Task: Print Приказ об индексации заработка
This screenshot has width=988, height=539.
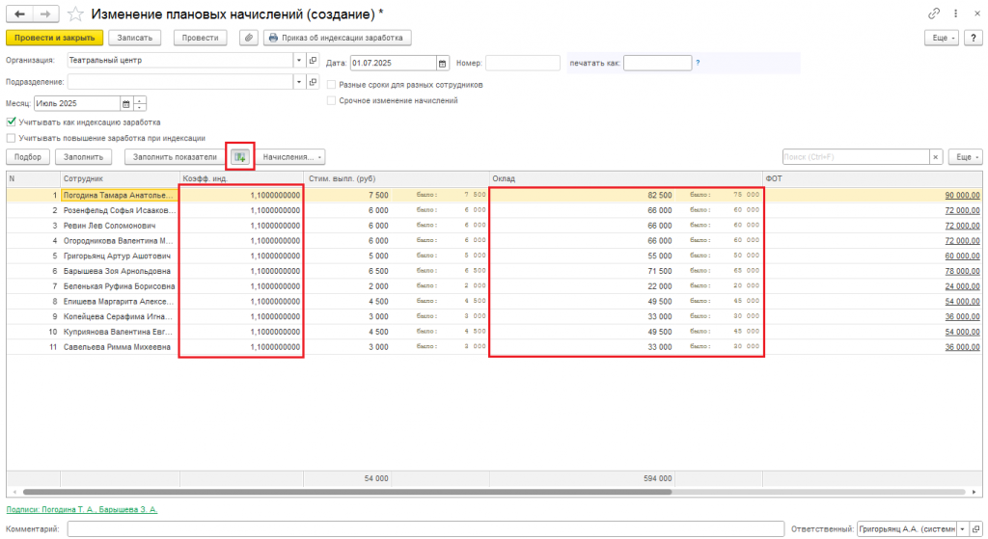Action: click(337, 38)
